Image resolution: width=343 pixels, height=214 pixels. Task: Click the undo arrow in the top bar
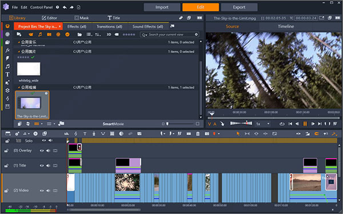click(65, 7)
